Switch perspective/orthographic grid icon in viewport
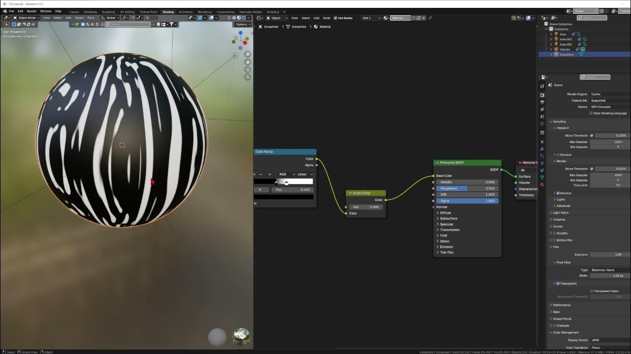The width and height of the screenshot is (631, 354). tap(247, 77)
